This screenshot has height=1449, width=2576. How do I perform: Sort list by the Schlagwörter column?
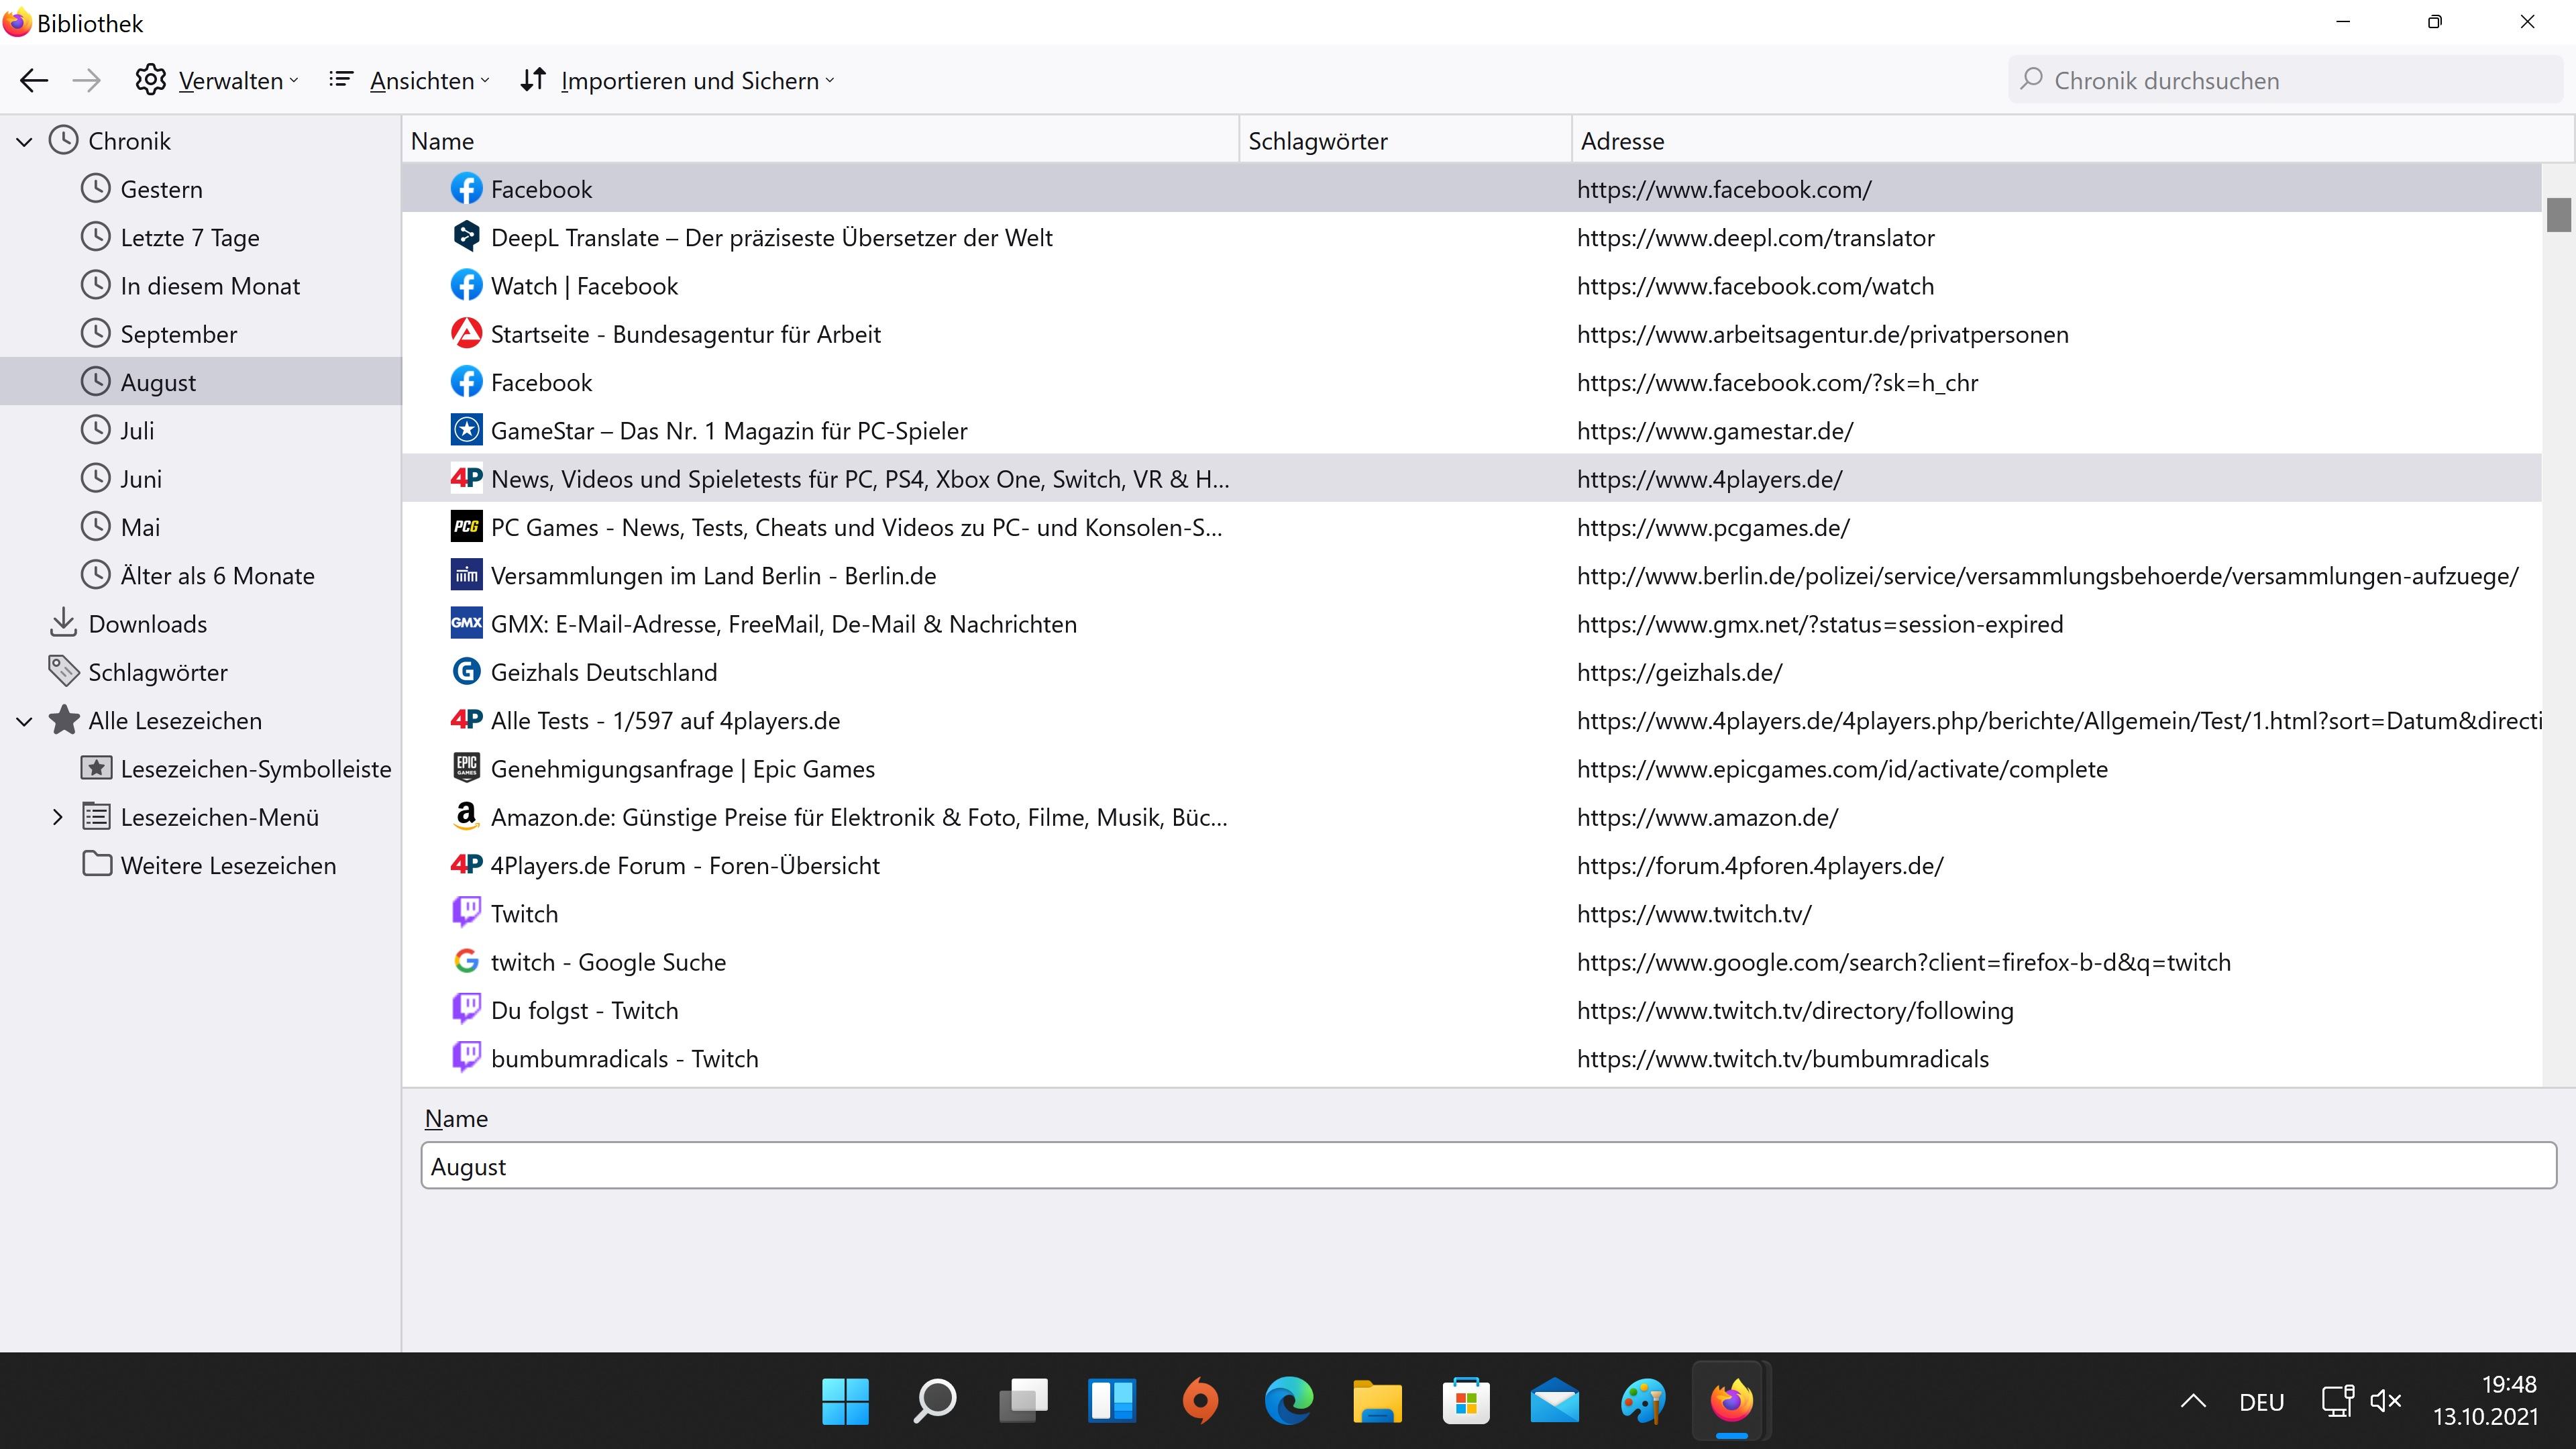pos(1405,141)
